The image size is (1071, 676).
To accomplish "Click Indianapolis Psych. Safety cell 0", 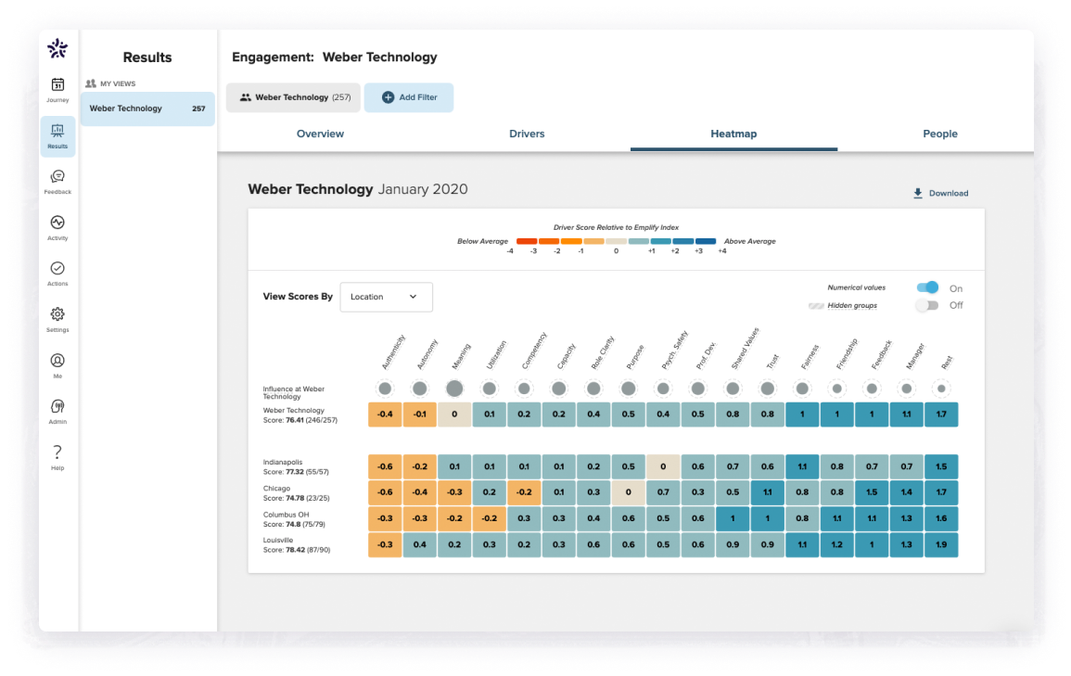I will [x=663, y=467].
